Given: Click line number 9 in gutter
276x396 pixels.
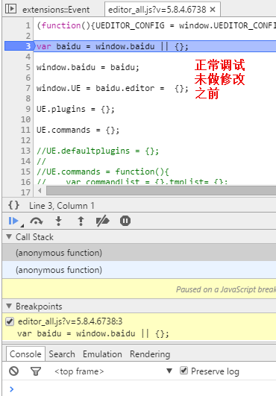Looking at the screenshot, I should click(x=28, y=109).
